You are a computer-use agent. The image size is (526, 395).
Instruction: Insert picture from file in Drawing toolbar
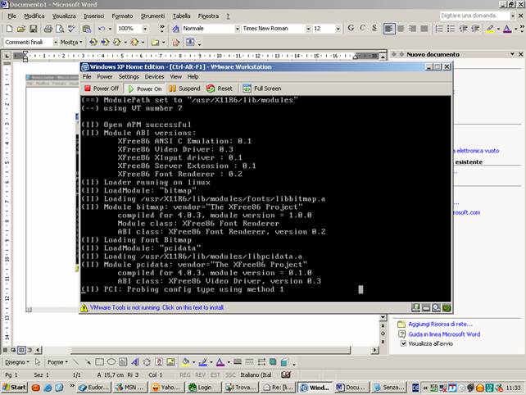click(170, 362)
